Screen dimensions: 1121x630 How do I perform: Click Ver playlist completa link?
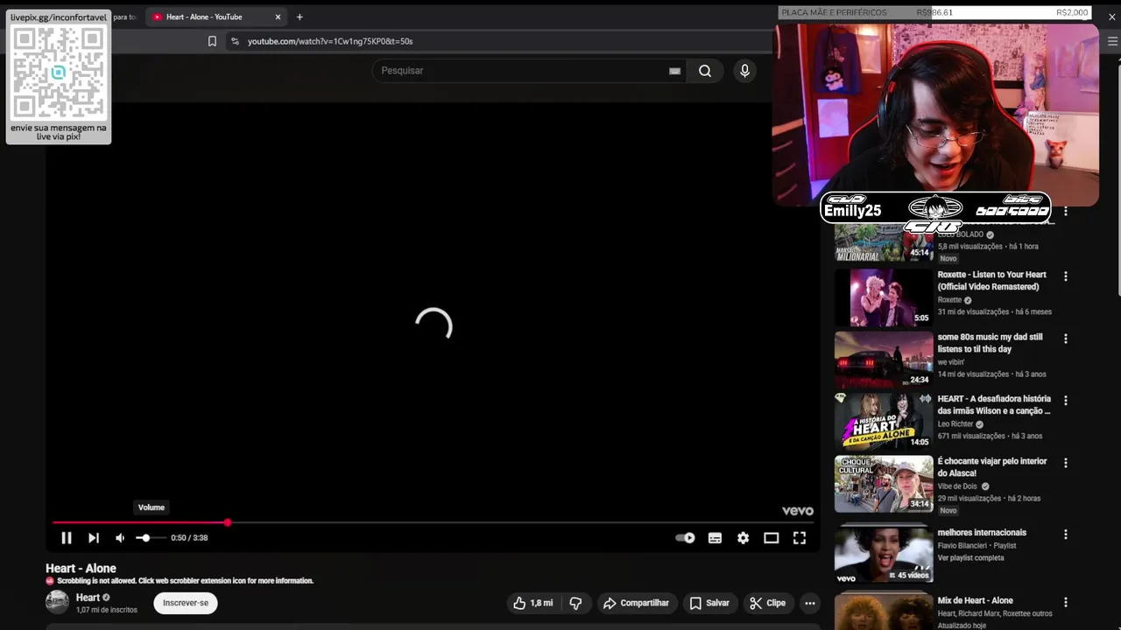click(x=970, y=558)
